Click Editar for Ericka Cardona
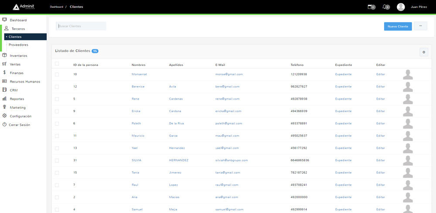This screenshot has width=436, height=213. click(x=381, y=111)
